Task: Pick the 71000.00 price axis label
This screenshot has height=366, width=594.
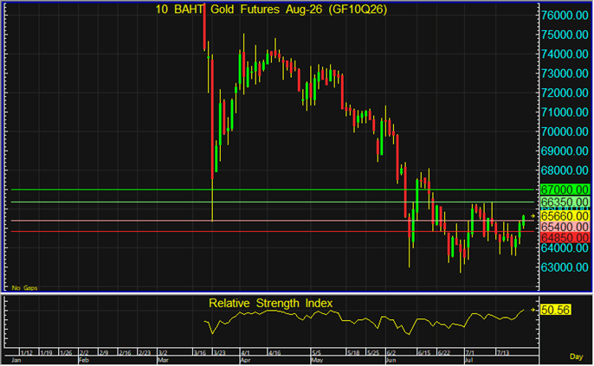Action: (x=565, y=112)
